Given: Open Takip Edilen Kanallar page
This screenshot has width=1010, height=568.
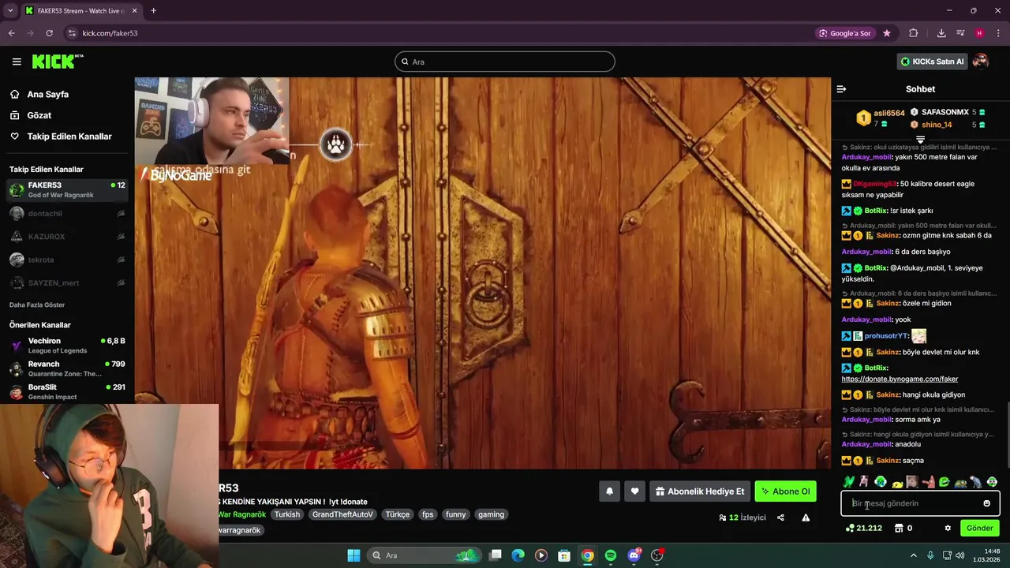Looking at the screenshot, I should click(x=69, y=136).
